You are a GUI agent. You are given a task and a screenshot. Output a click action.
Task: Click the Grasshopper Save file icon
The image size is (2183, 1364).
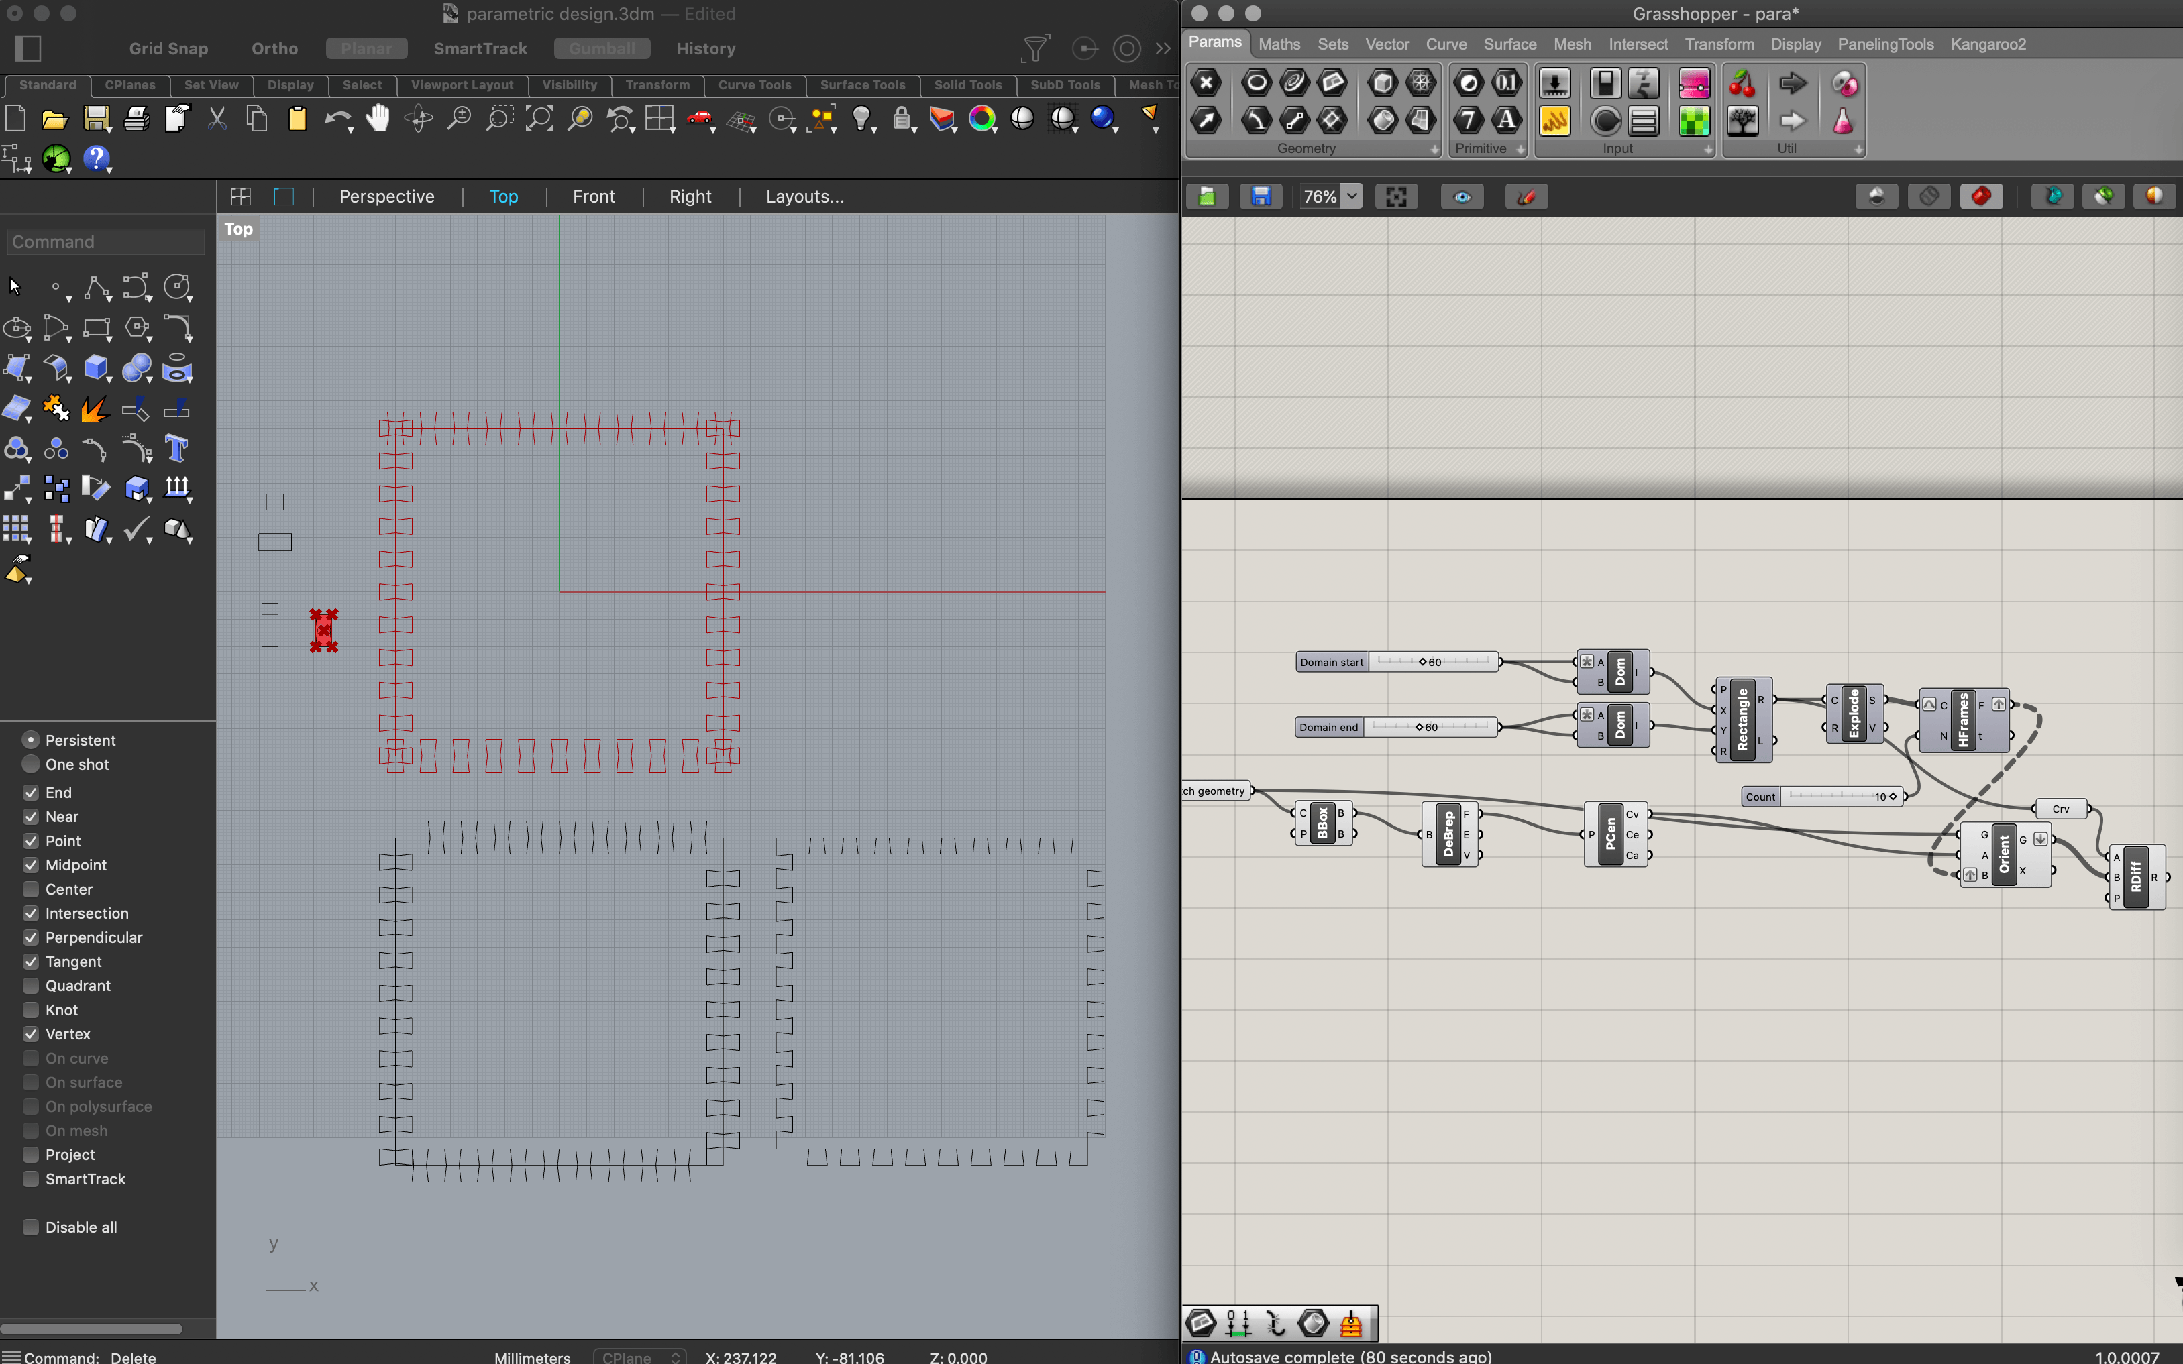pos(1261,196)
